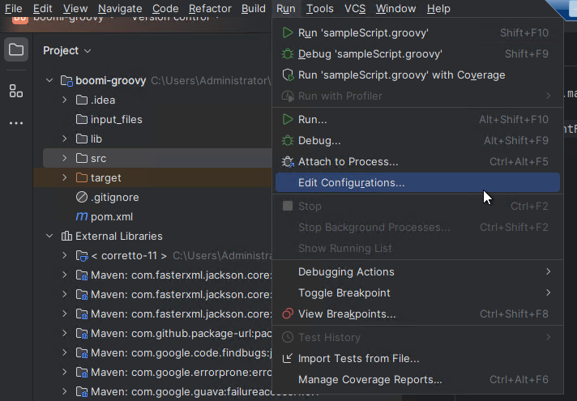Viewport: 577px width, 401px height.
Task: Click the com.github.package-url library icon
Action: click(x=82, y=333)
